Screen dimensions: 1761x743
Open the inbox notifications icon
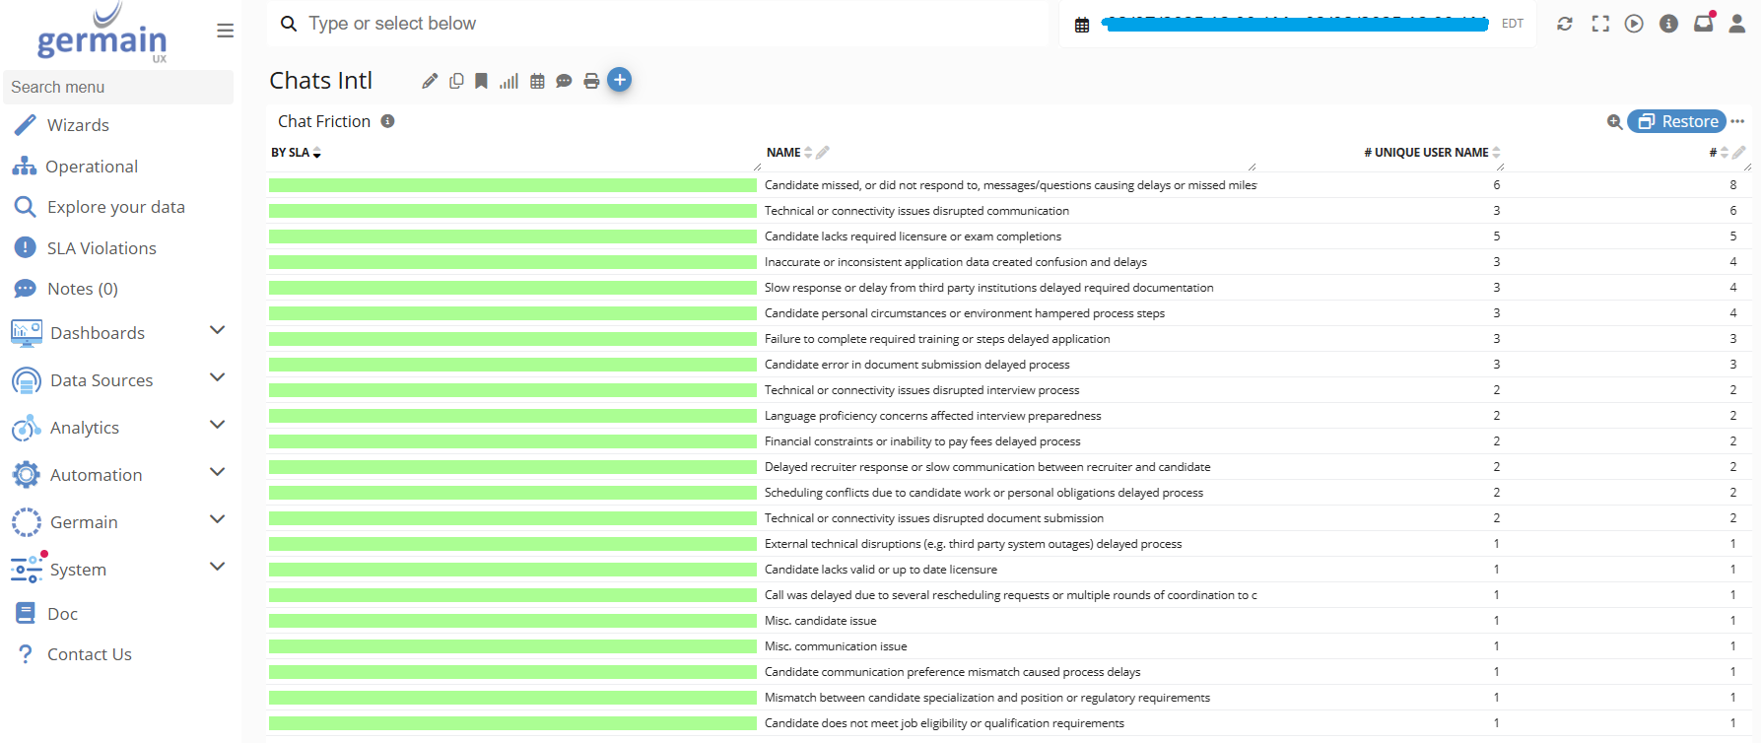1703,24
